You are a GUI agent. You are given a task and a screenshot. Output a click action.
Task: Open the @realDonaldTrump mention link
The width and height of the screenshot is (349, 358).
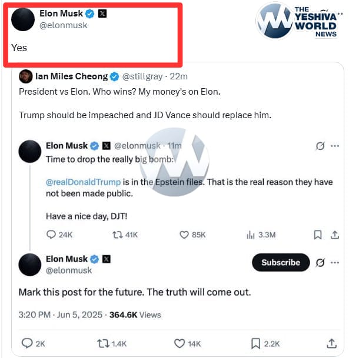tap(83, 182)
